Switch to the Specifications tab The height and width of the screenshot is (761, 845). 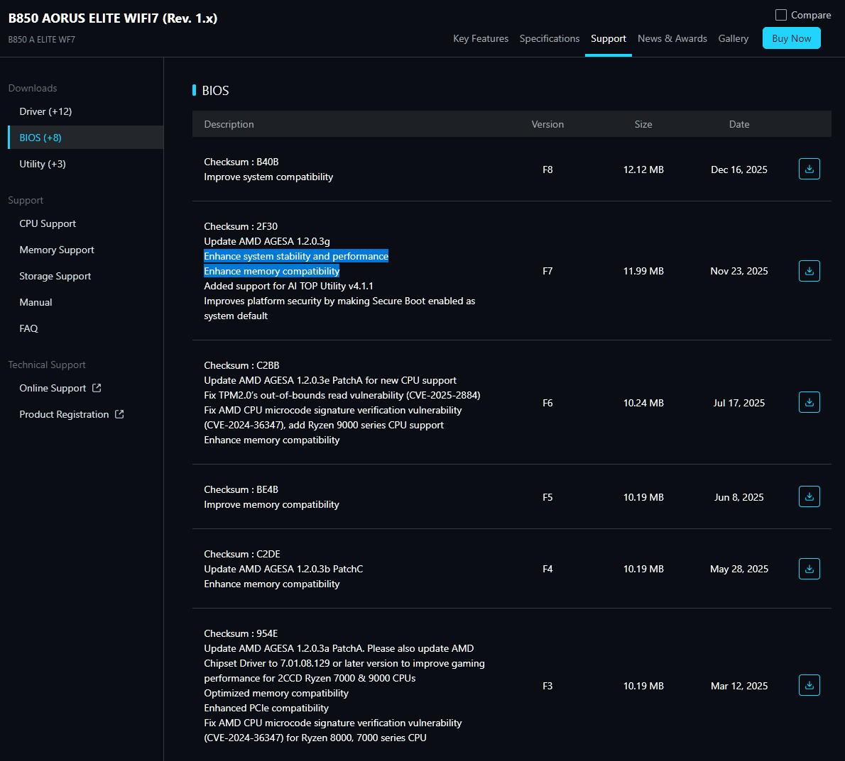pyautogui.click(x=549, y=39)
